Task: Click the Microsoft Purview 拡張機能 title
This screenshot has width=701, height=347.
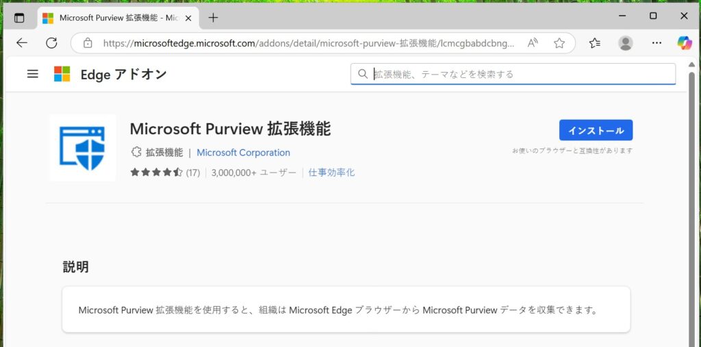Action: pyautogui.click(x=230, y=129)
